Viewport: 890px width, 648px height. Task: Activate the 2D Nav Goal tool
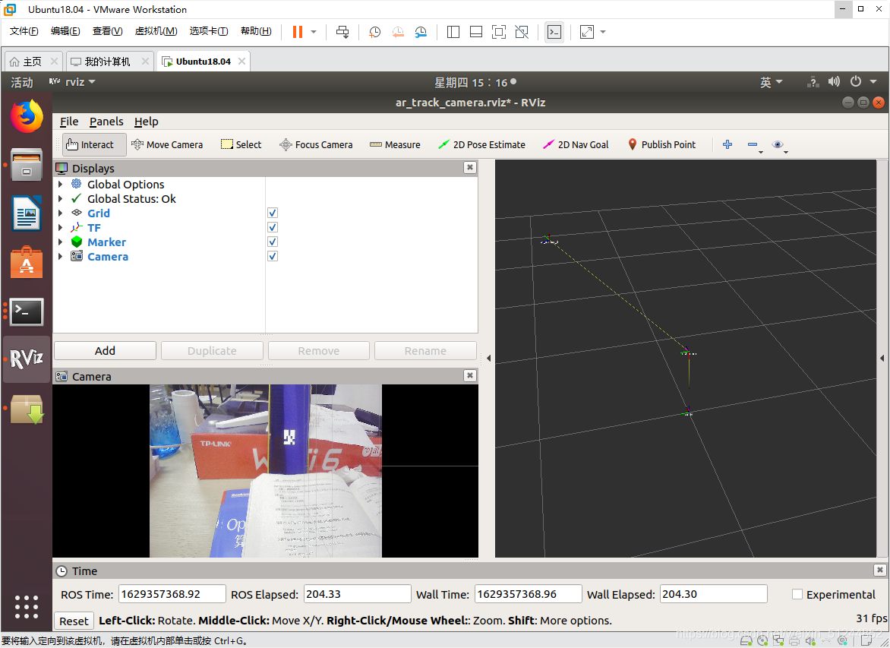tap(576, 145)
